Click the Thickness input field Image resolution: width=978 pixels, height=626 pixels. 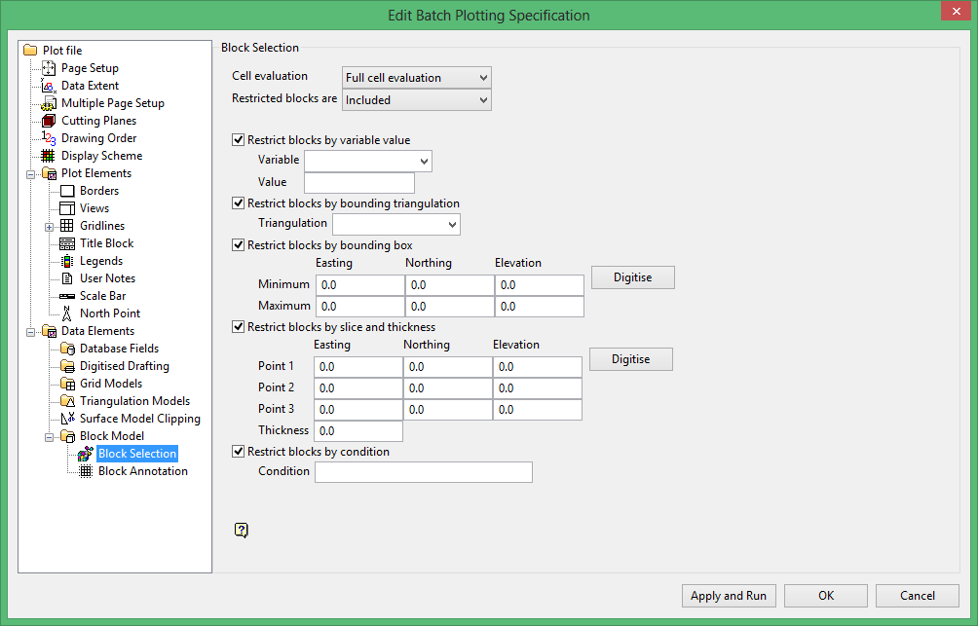(x=357, y=431)
